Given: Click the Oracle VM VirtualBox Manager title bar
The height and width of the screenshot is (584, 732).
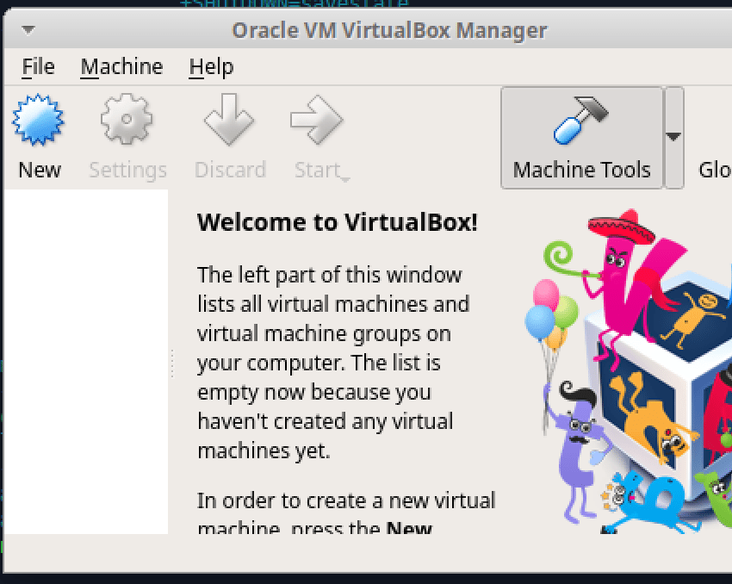Looking at the screenshot, I should (x=389, y=31).
